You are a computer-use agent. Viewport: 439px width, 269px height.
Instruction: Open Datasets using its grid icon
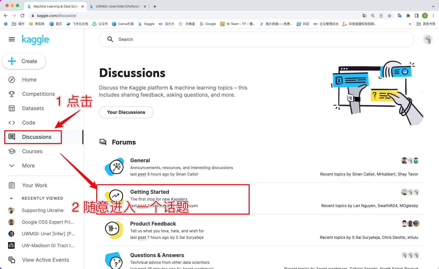(12, 108)
